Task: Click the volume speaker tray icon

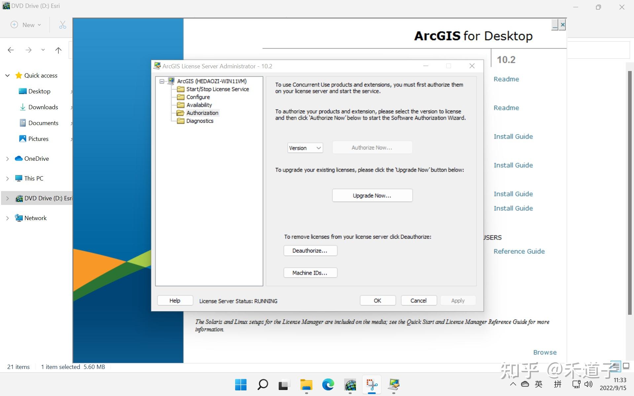Action: (588, 384)
